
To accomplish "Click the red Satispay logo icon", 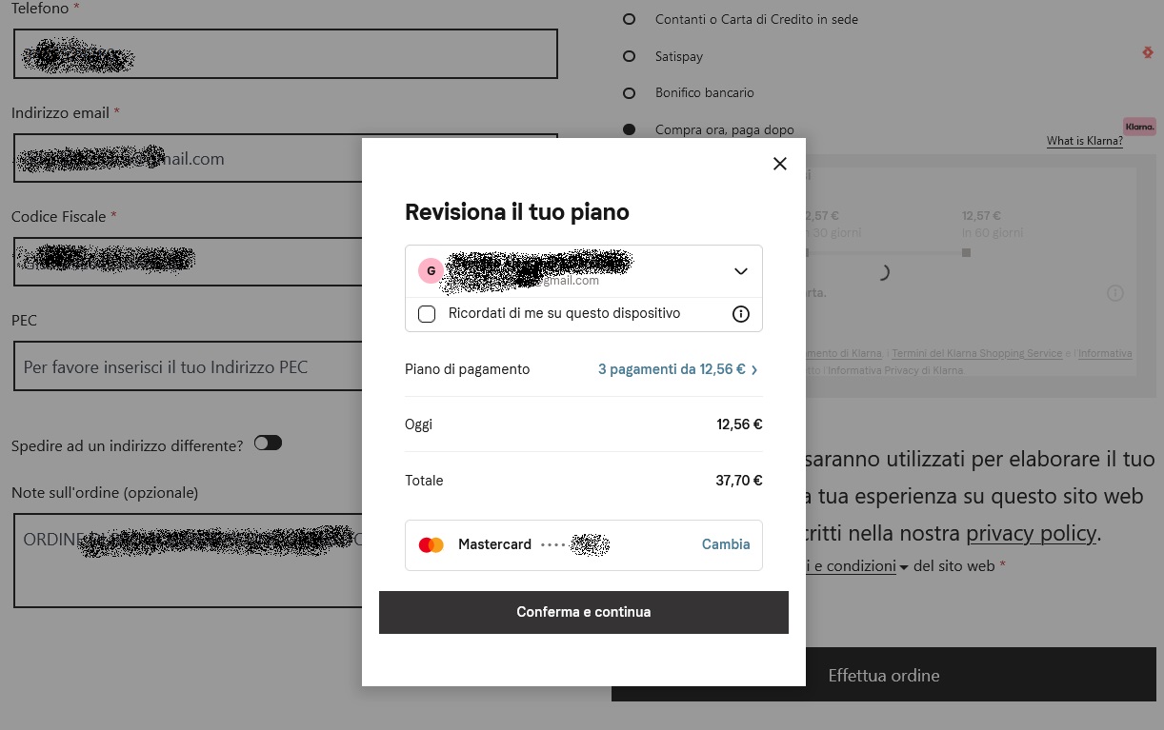I will [x=1148, y=53].
